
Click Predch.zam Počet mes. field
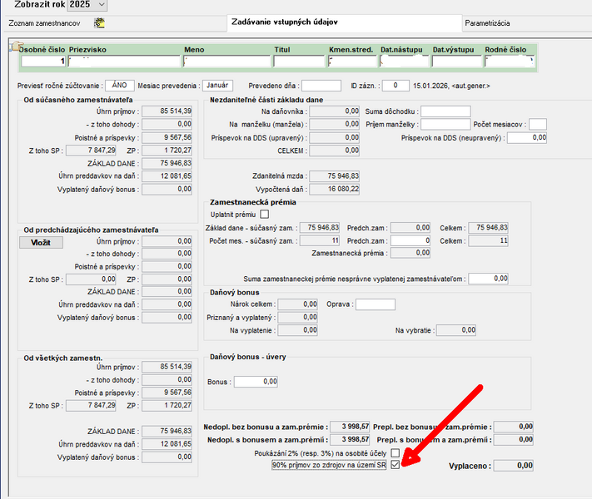click(410, 240)
